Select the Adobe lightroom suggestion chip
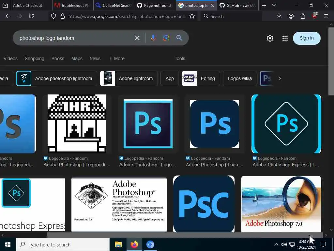 pyautogui.click(x=129, y=78)
